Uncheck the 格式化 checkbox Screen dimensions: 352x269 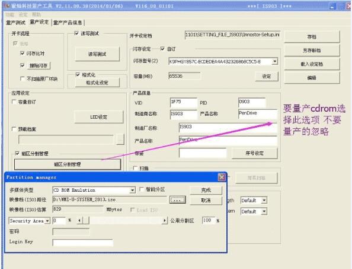(x=78, y=74)
